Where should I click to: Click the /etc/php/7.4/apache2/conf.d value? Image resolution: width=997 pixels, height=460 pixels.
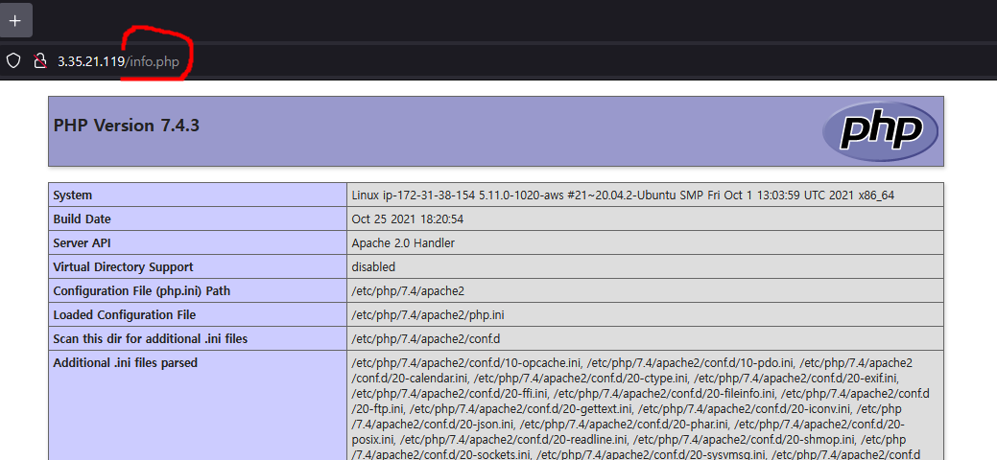click(425, 339)
